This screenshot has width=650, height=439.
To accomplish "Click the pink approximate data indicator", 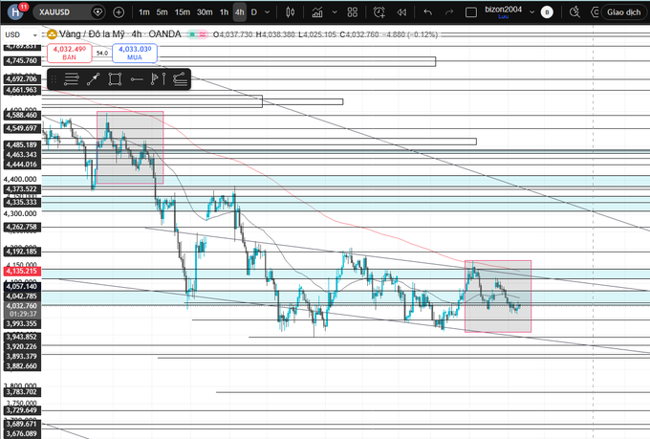I will click(203, 34).
